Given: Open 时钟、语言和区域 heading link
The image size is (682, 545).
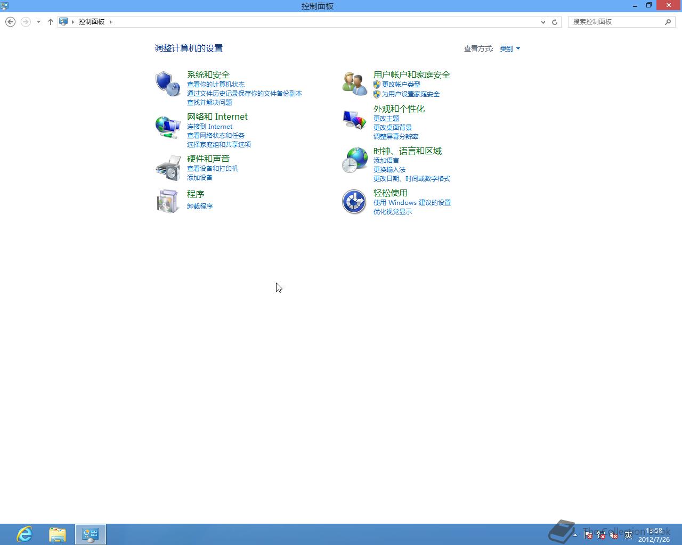Looking at the screenshot, I should point(408,151).
